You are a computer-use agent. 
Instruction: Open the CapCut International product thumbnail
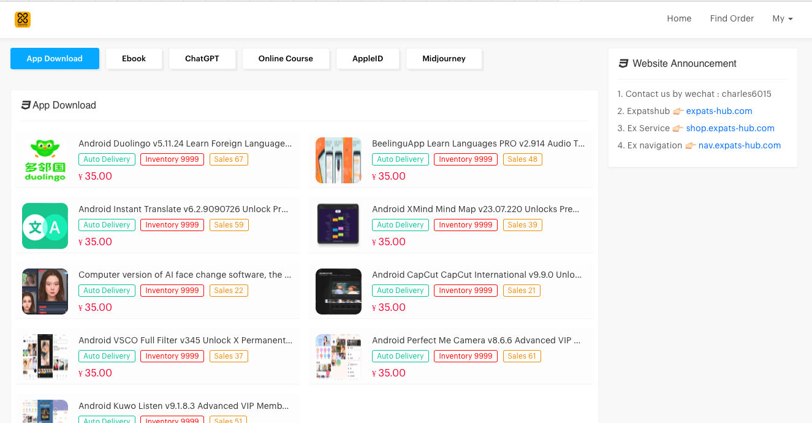pos(338,291)
